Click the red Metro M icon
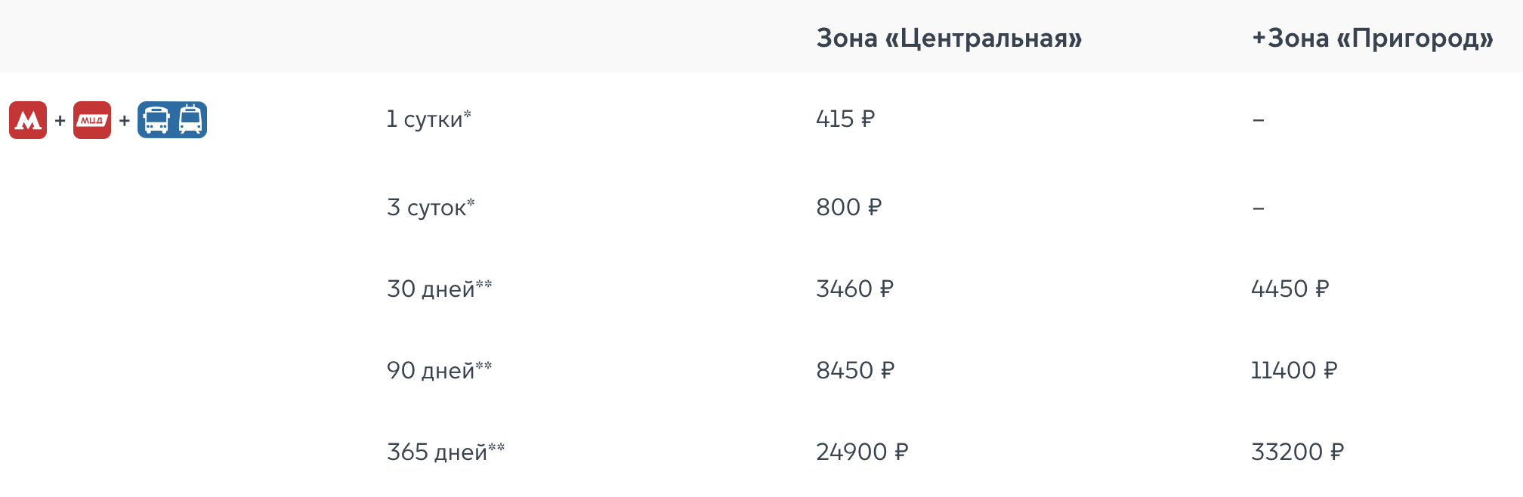The width and height of the screenshot is (1523, 497). [28, 120]
